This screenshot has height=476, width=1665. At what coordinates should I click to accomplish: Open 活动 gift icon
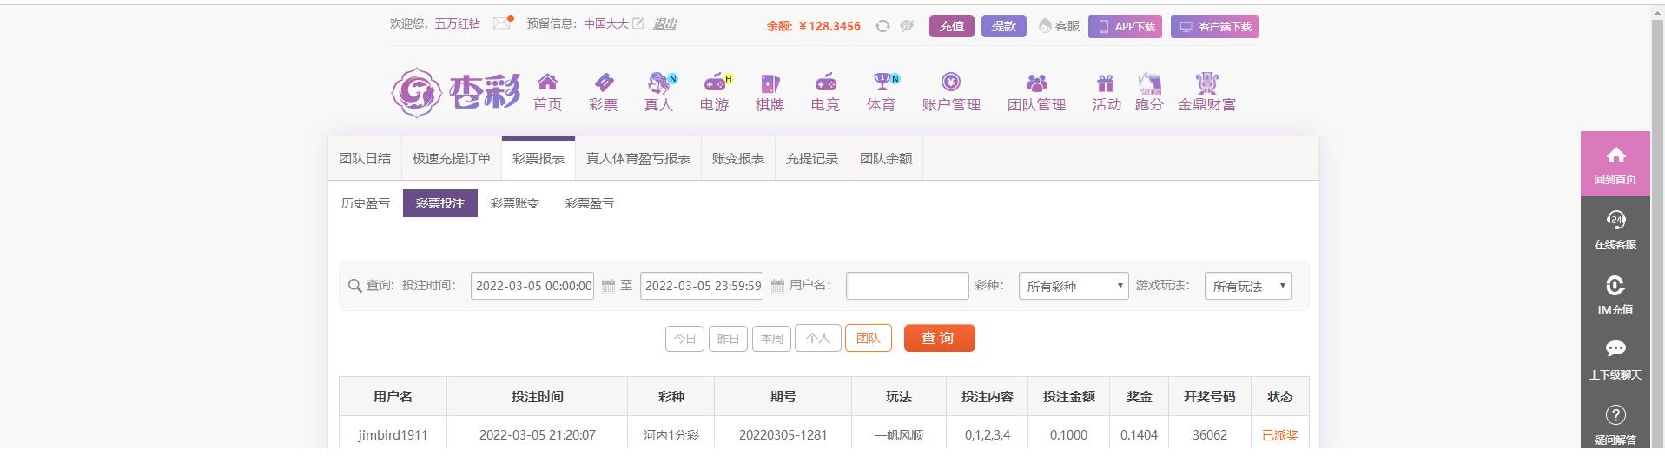click(1106, 83)
